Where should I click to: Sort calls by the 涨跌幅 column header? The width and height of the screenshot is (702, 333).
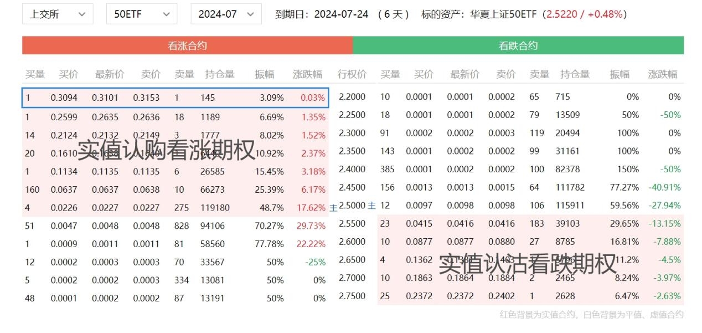(308, 74)
